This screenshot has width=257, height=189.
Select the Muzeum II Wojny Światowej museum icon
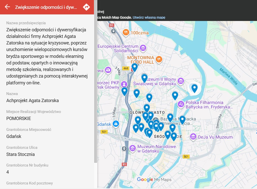point(181,81)
